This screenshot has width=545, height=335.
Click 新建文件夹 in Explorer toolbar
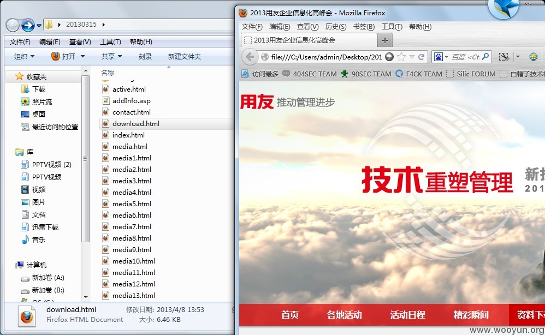click(184, 56)
